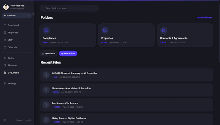This screenshot has height=125, width=220.
Task: Open the Contracts & Agreements folder title
Action: [174, 38]
